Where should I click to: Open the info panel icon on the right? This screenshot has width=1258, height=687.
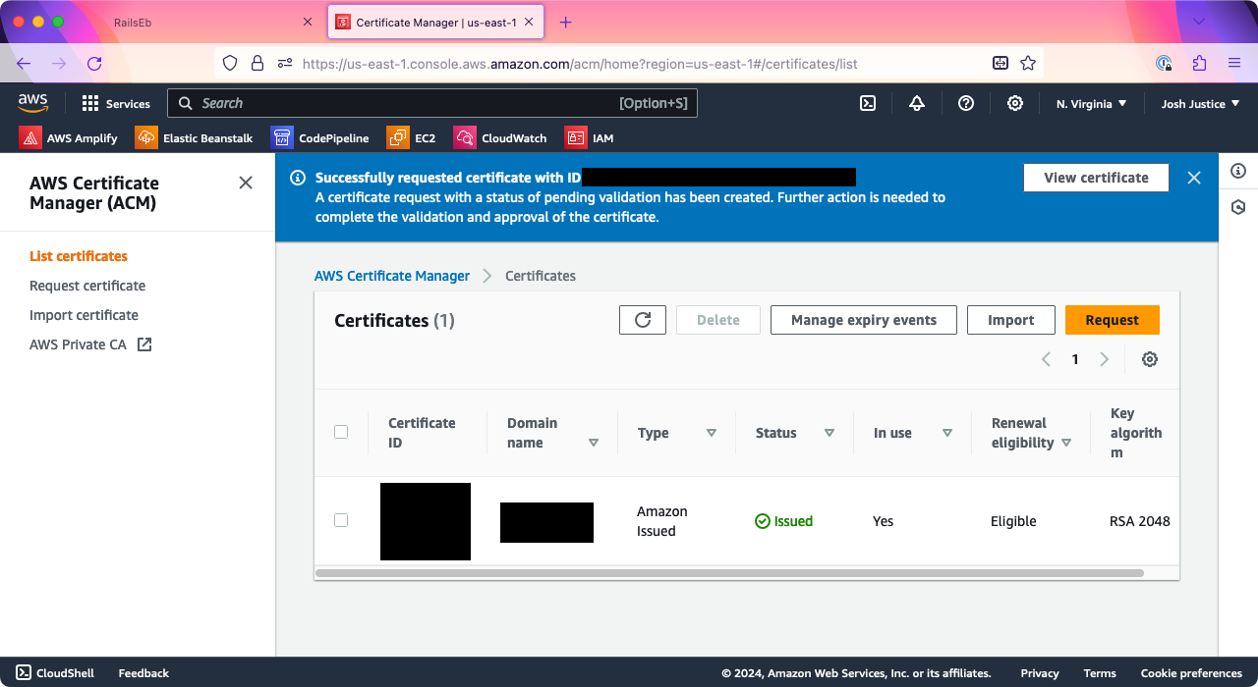click(x=1238, y=171)
